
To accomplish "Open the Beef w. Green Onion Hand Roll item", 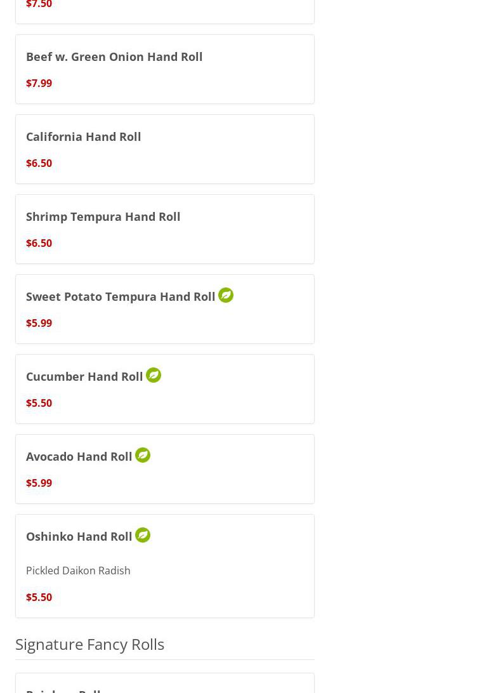I will pos(114,56).
